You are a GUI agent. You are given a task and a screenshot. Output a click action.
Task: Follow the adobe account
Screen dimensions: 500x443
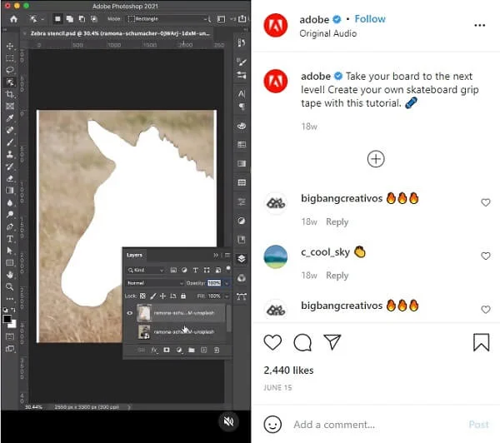click(x=370, y=19)
